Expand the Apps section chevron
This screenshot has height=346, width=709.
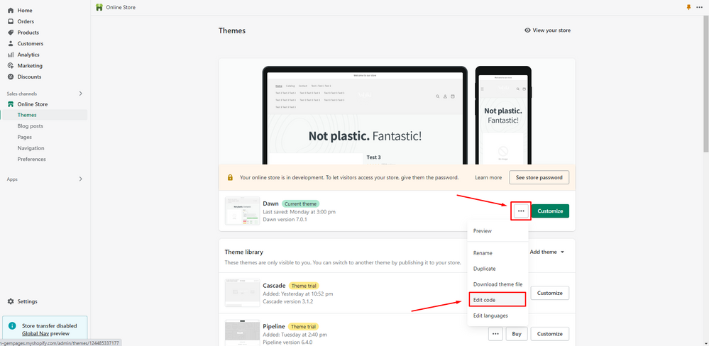point(80,179)
